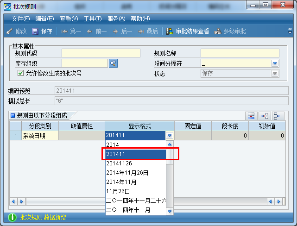
Task: Click the 分段类别 column header
Action: [x=40, y=126]
